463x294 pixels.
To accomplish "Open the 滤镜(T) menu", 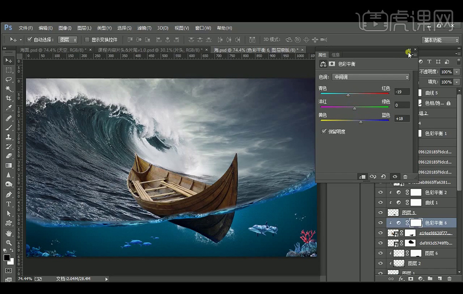I will pyautogui.click(x=145, y=28).
